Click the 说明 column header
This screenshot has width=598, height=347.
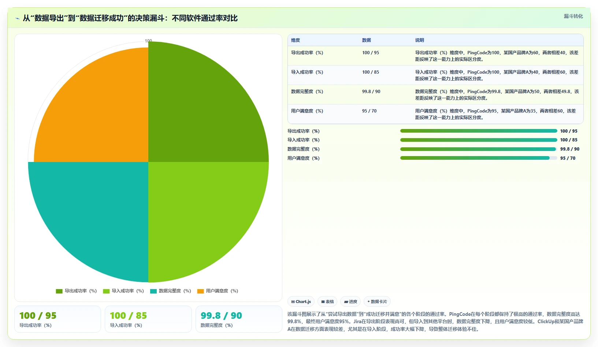tap(420, 40)
